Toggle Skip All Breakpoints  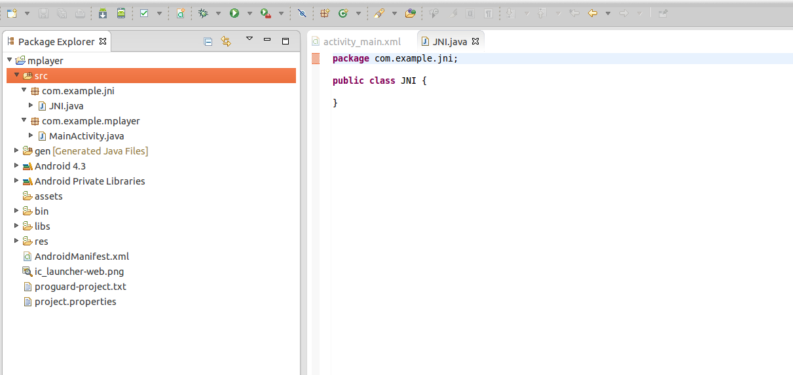click(301, 13)
